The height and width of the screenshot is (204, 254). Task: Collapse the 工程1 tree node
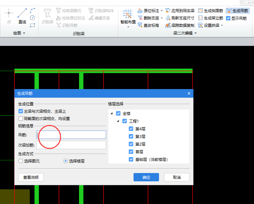point(118,121)
